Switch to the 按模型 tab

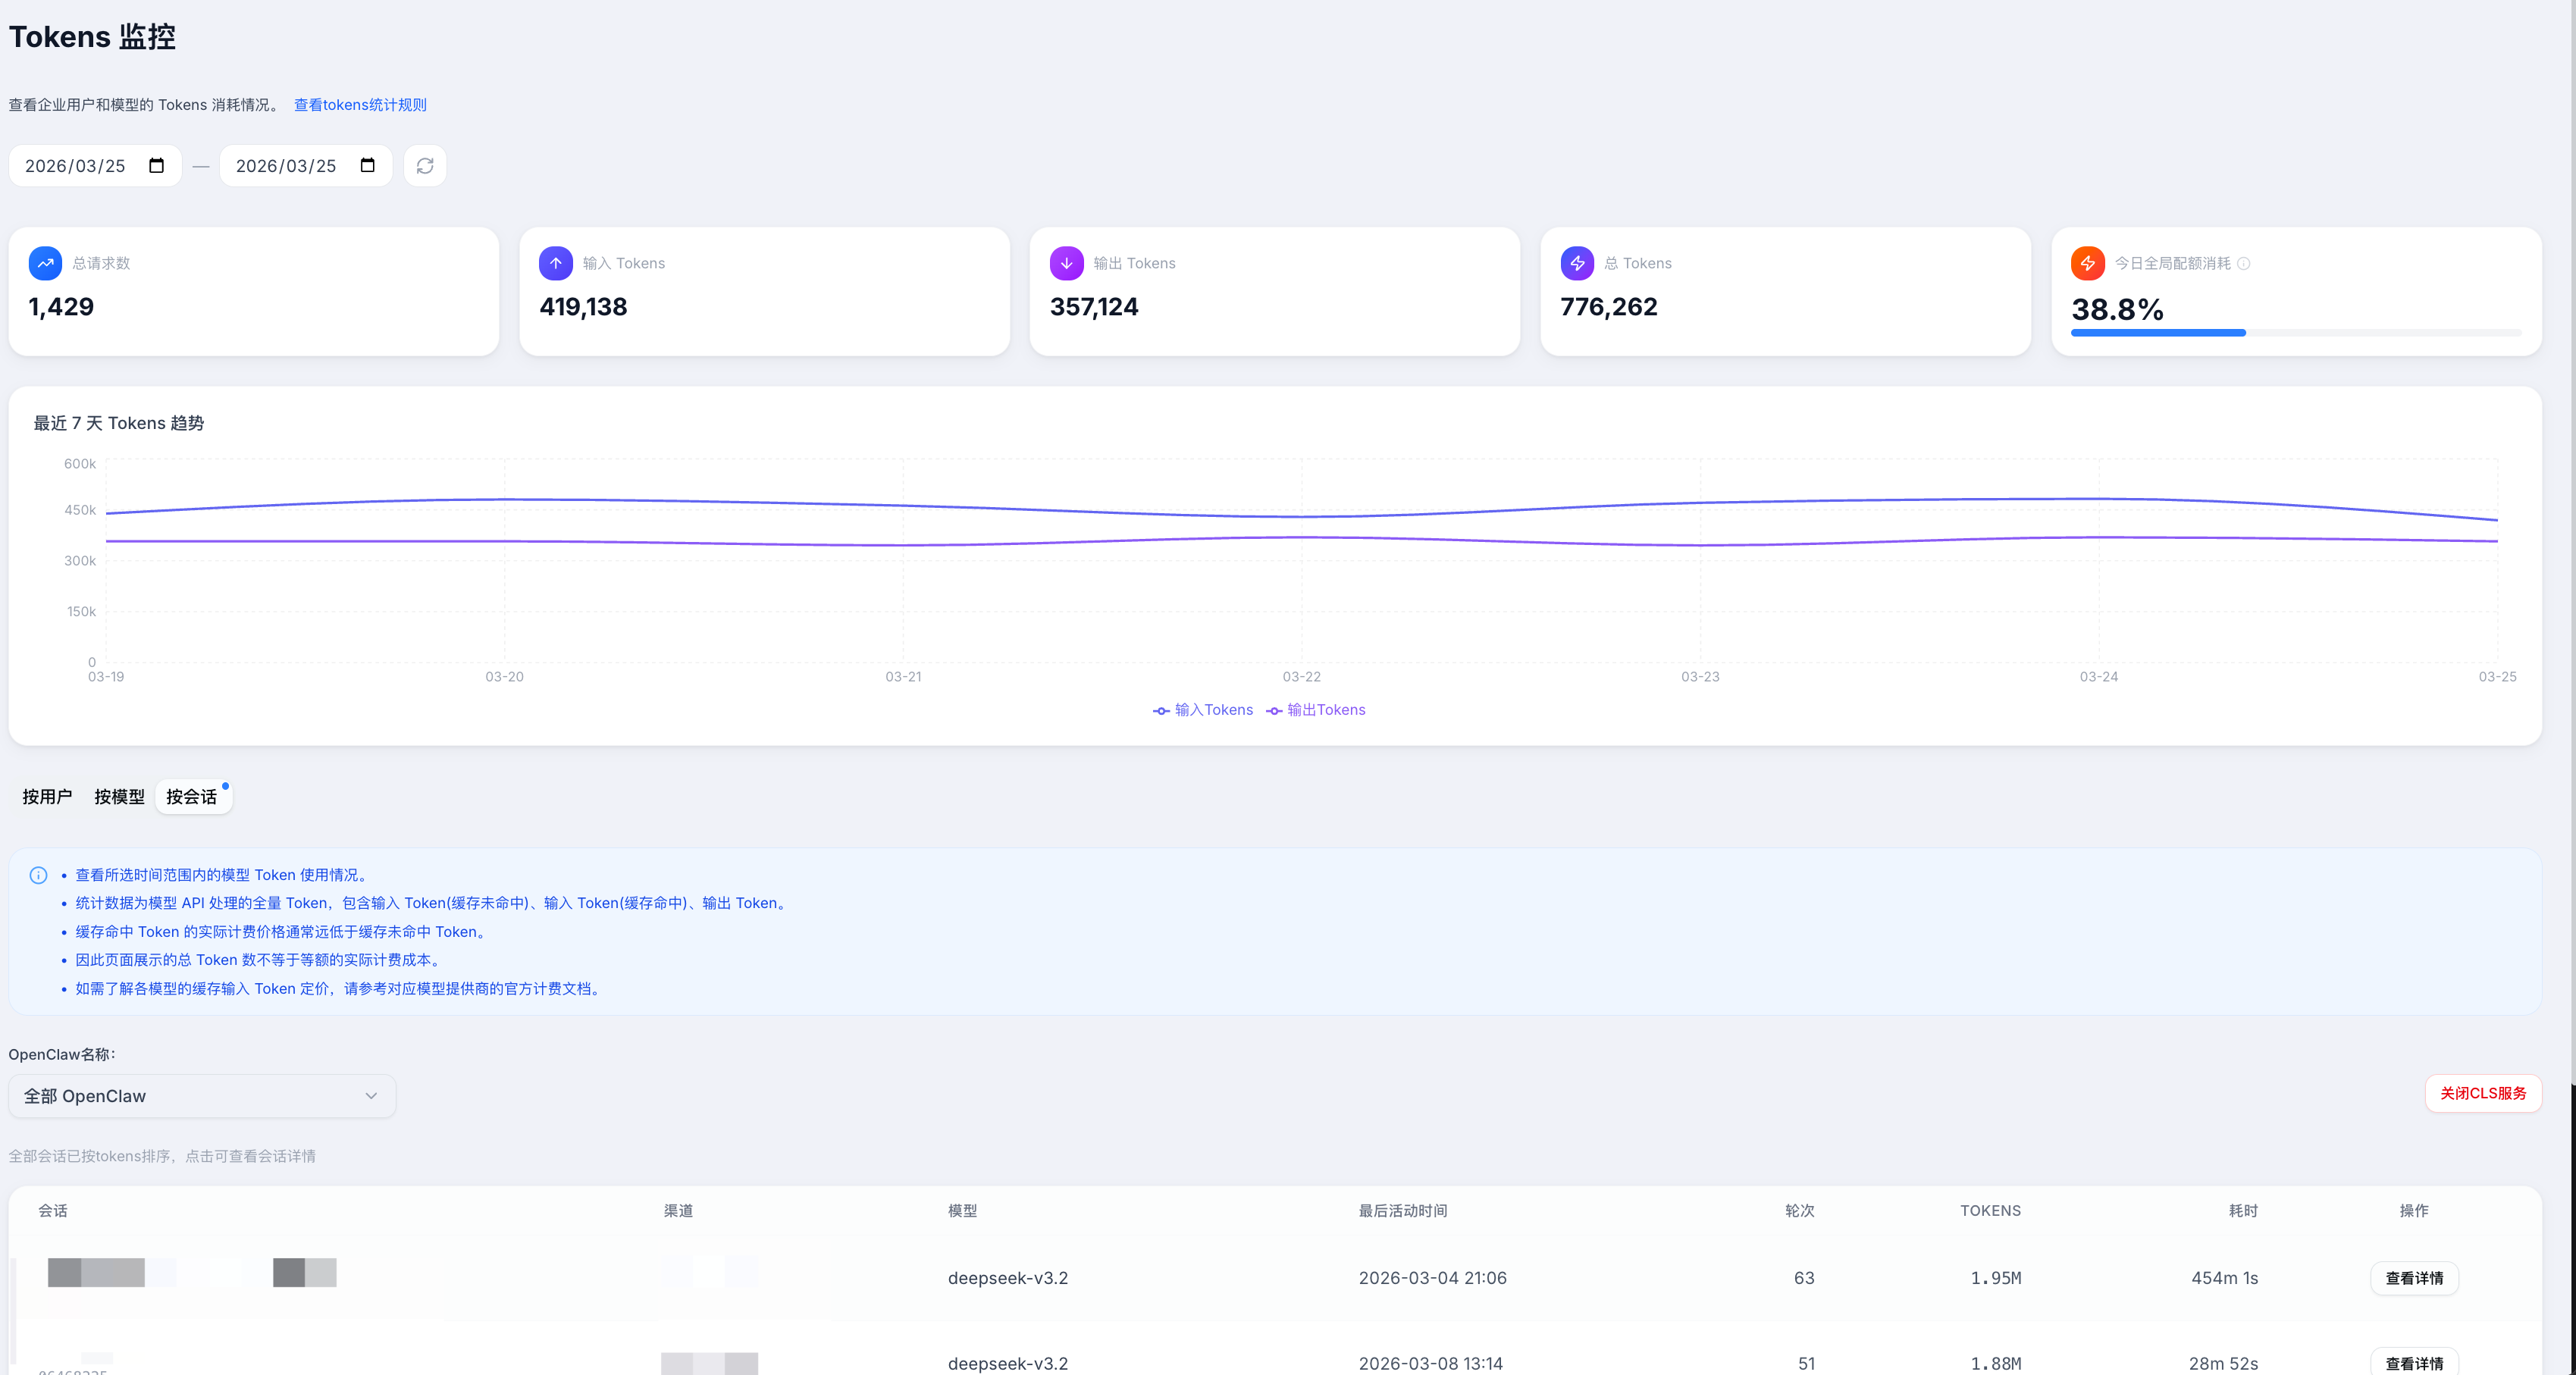point(119,797)
